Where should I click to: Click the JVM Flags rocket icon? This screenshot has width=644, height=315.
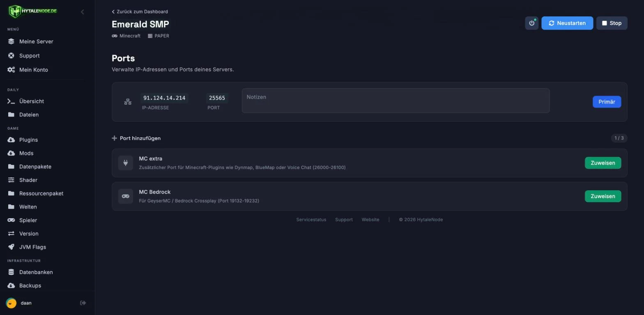11,247
